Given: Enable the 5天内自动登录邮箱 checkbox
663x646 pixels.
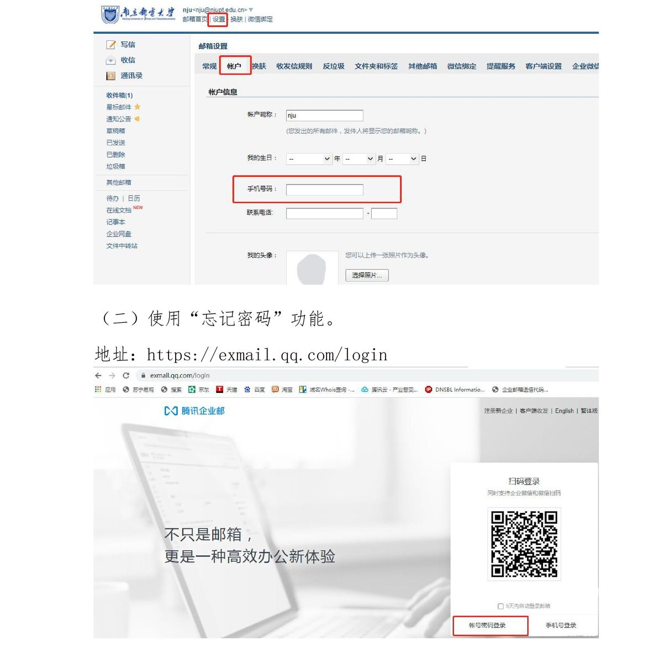Looking at the screenshot, I should pos(501,606).
